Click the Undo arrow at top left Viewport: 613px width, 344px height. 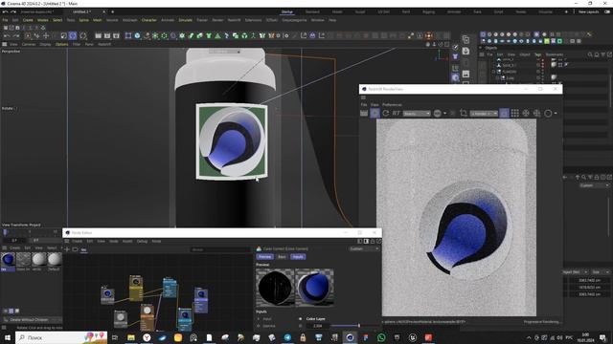tap(5, 12)
